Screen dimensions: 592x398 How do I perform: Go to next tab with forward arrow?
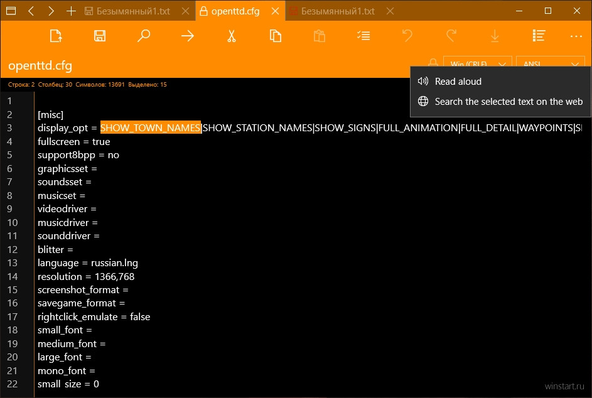point(51,11)
